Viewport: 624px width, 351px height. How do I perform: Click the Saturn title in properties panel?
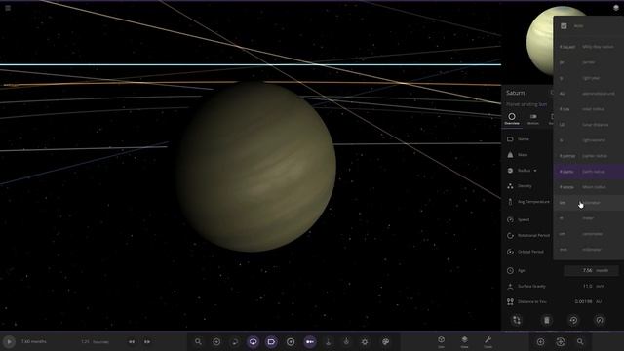pos(516,93)
